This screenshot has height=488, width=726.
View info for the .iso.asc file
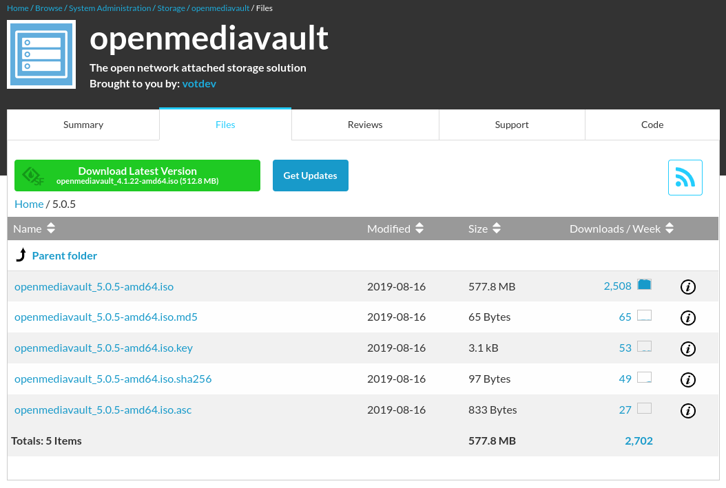(x=687, y=411)
